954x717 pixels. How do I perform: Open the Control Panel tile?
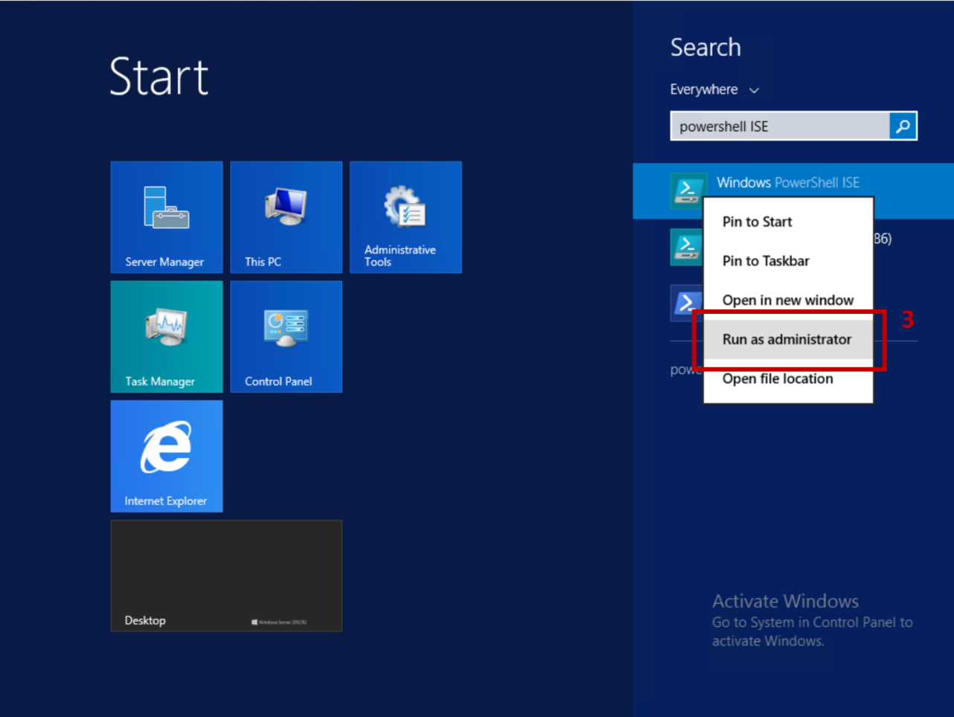(x=286, y=337)
